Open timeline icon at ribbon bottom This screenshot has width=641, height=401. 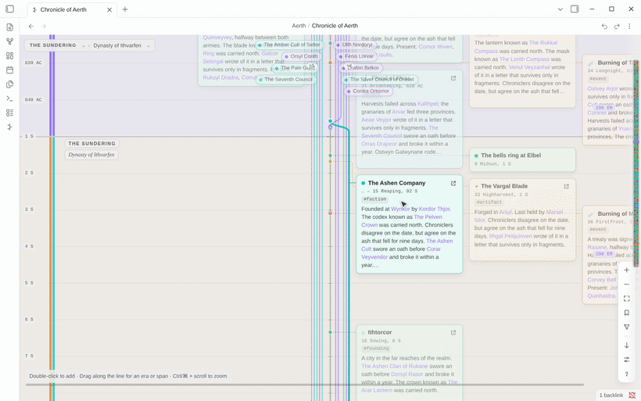click(10, 127)
